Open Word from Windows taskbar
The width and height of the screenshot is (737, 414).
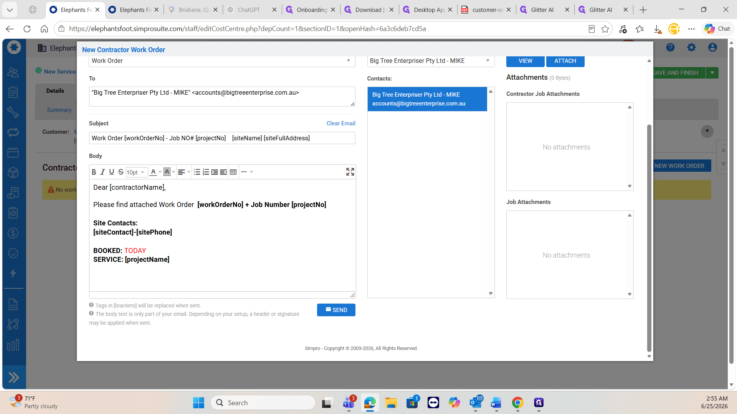tap(496, 403)
